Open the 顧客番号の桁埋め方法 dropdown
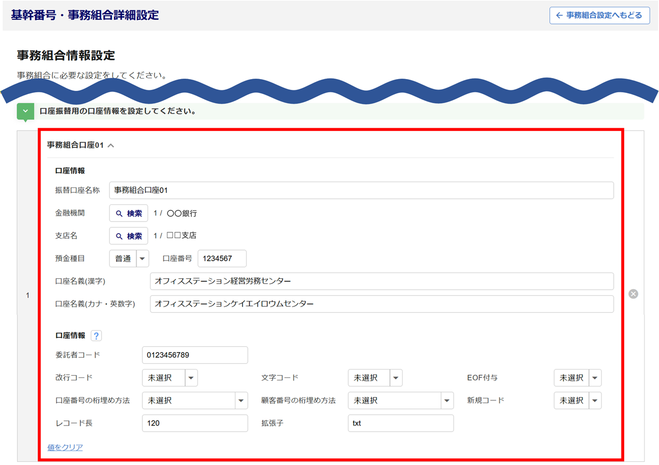Viewport: 659px width, 465px height. [x=401, y=400]
